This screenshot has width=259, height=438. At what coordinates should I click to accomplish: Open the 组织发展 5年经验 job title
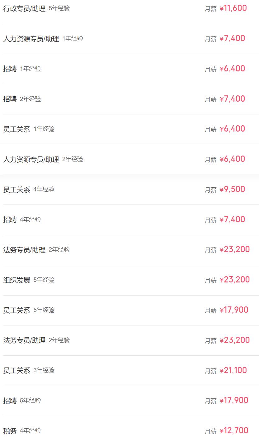[x=16, y=280]
